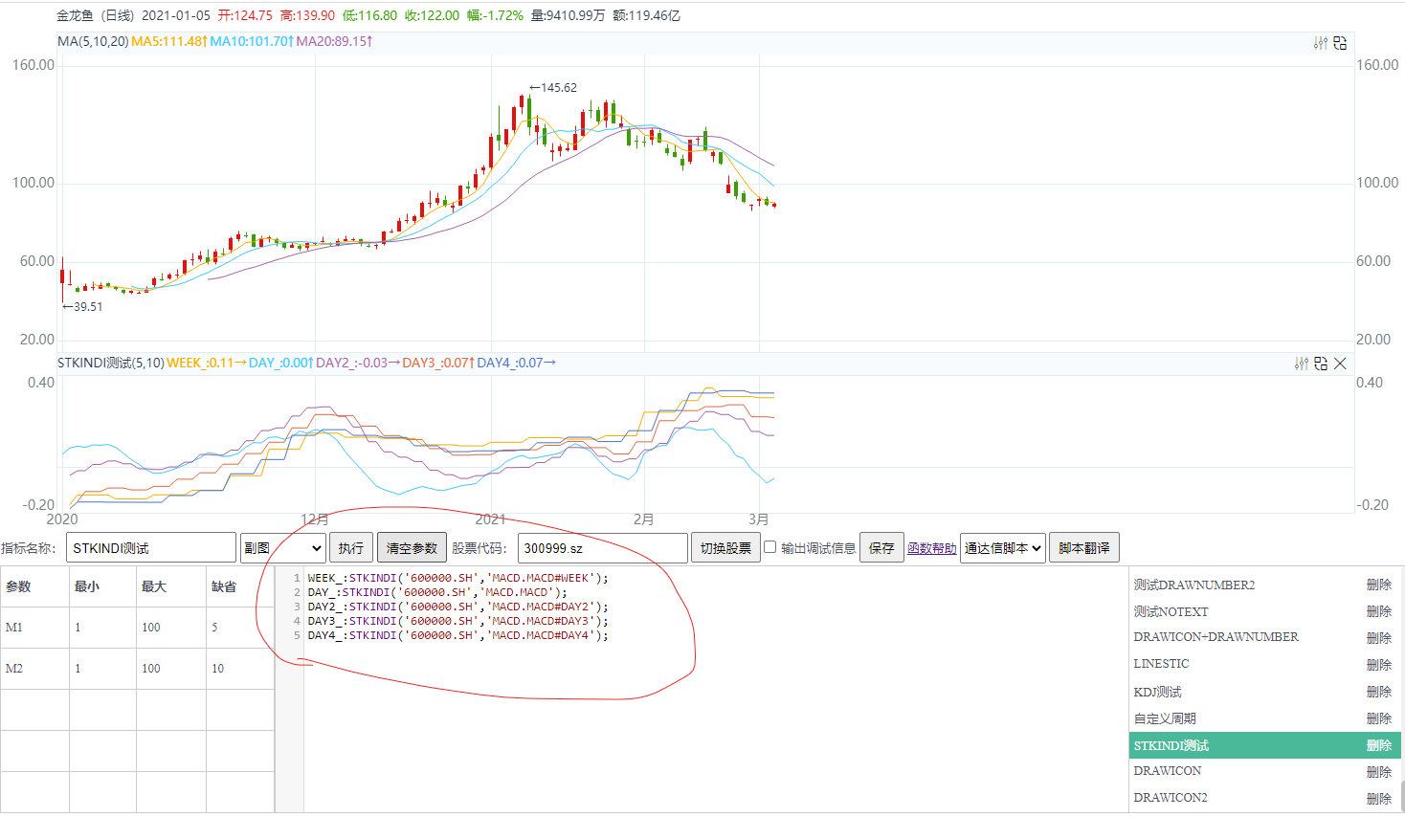The image size is (1405, 817).
Task: Delete the LINESTIC script
Action: [x=1379, y=665]
